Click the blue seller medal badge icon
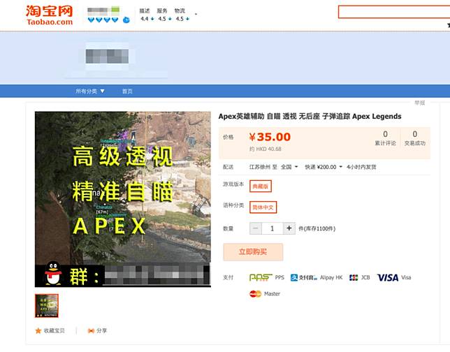Viewport: 450px width, 352px height. tap(126, 20)
